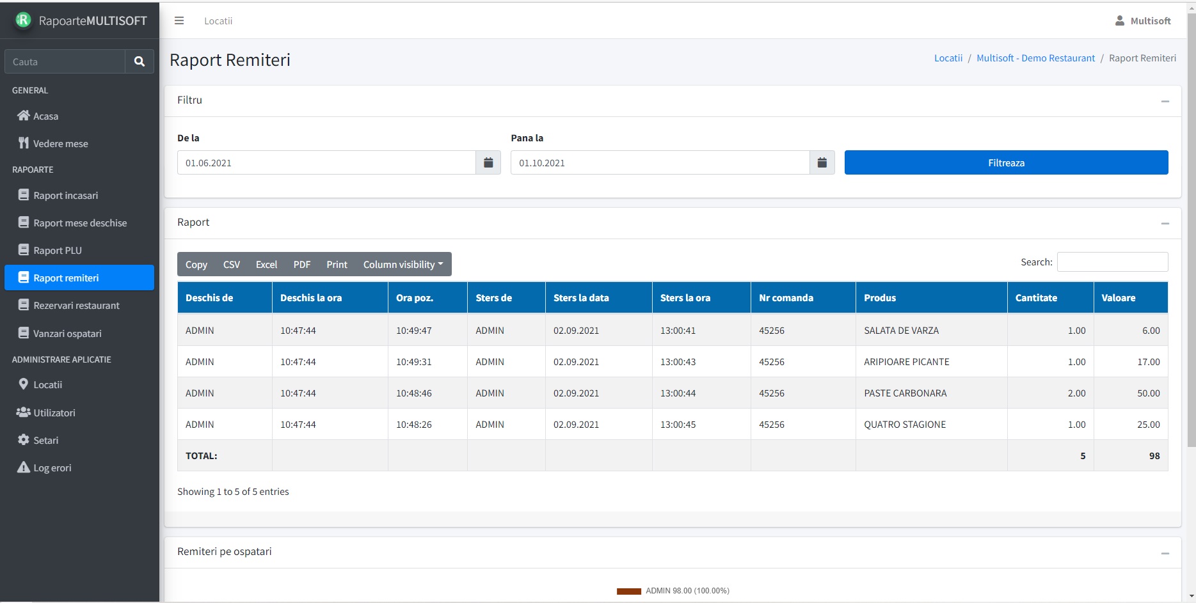This screenshot has width=1196, height=603.
Task: Click the Multisoft user profile icon
Action: click(x=1119, y=20)
